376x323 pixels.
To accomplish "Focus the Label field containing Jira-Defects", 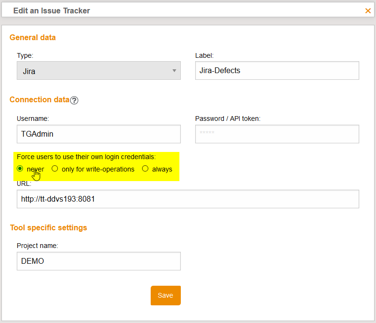I will tap(277, 71).
